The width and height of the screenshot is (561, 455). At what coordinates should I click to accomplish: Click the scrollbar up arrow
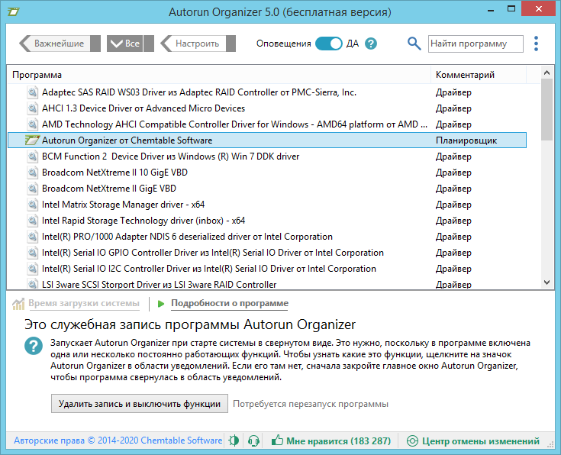[x=546, y=73]
